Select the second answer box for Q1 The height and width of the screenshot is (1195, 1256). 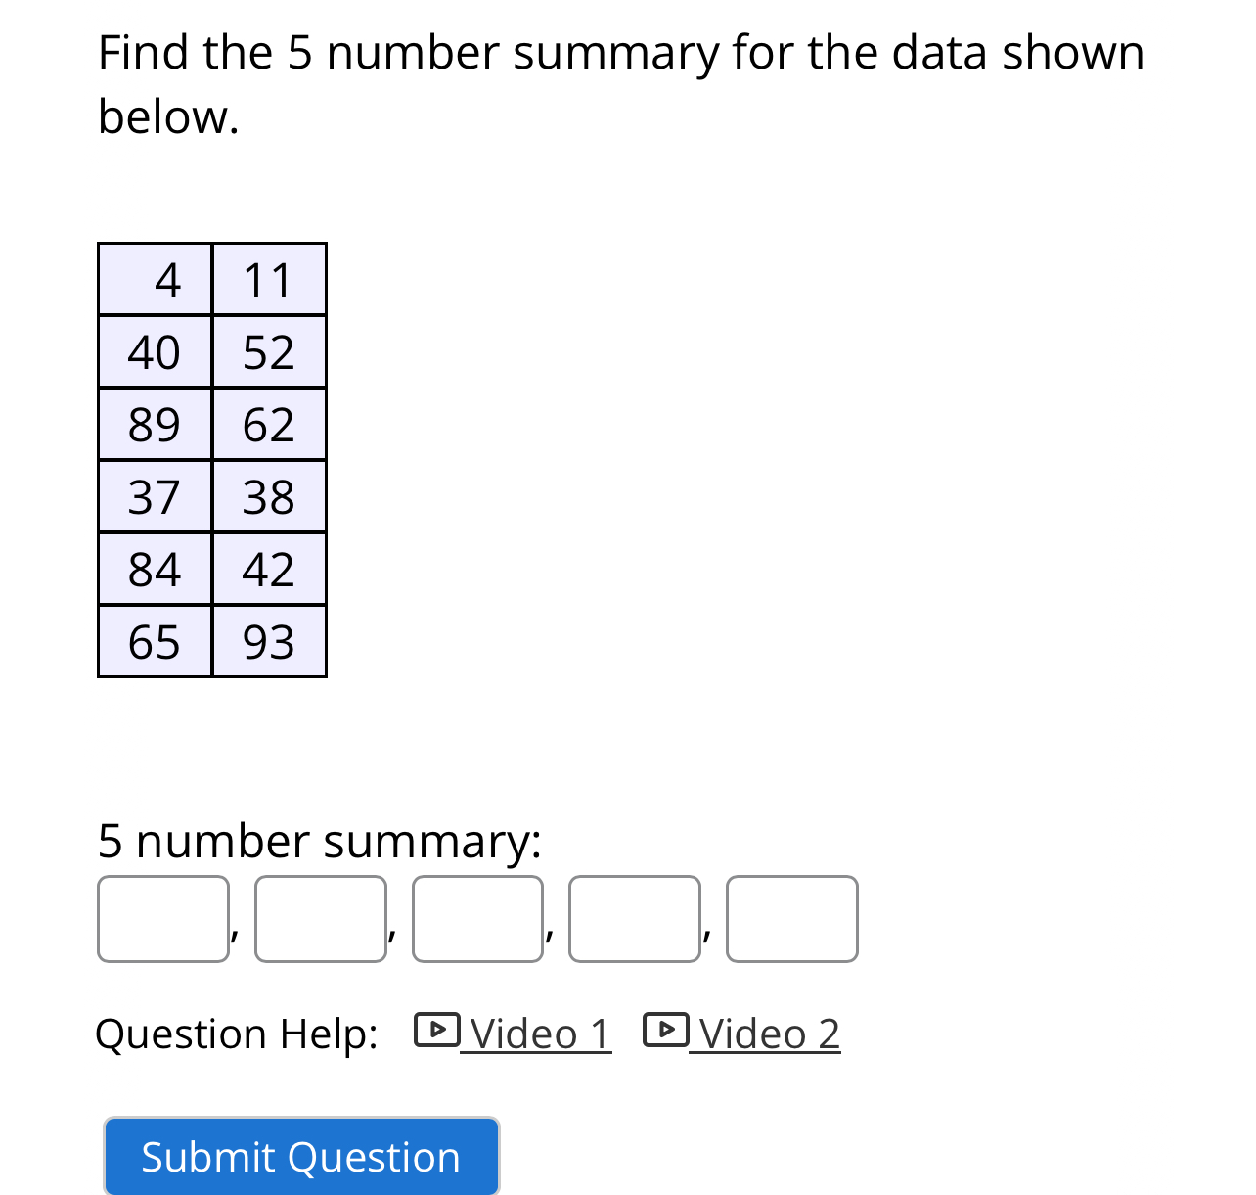click(320, 919)
